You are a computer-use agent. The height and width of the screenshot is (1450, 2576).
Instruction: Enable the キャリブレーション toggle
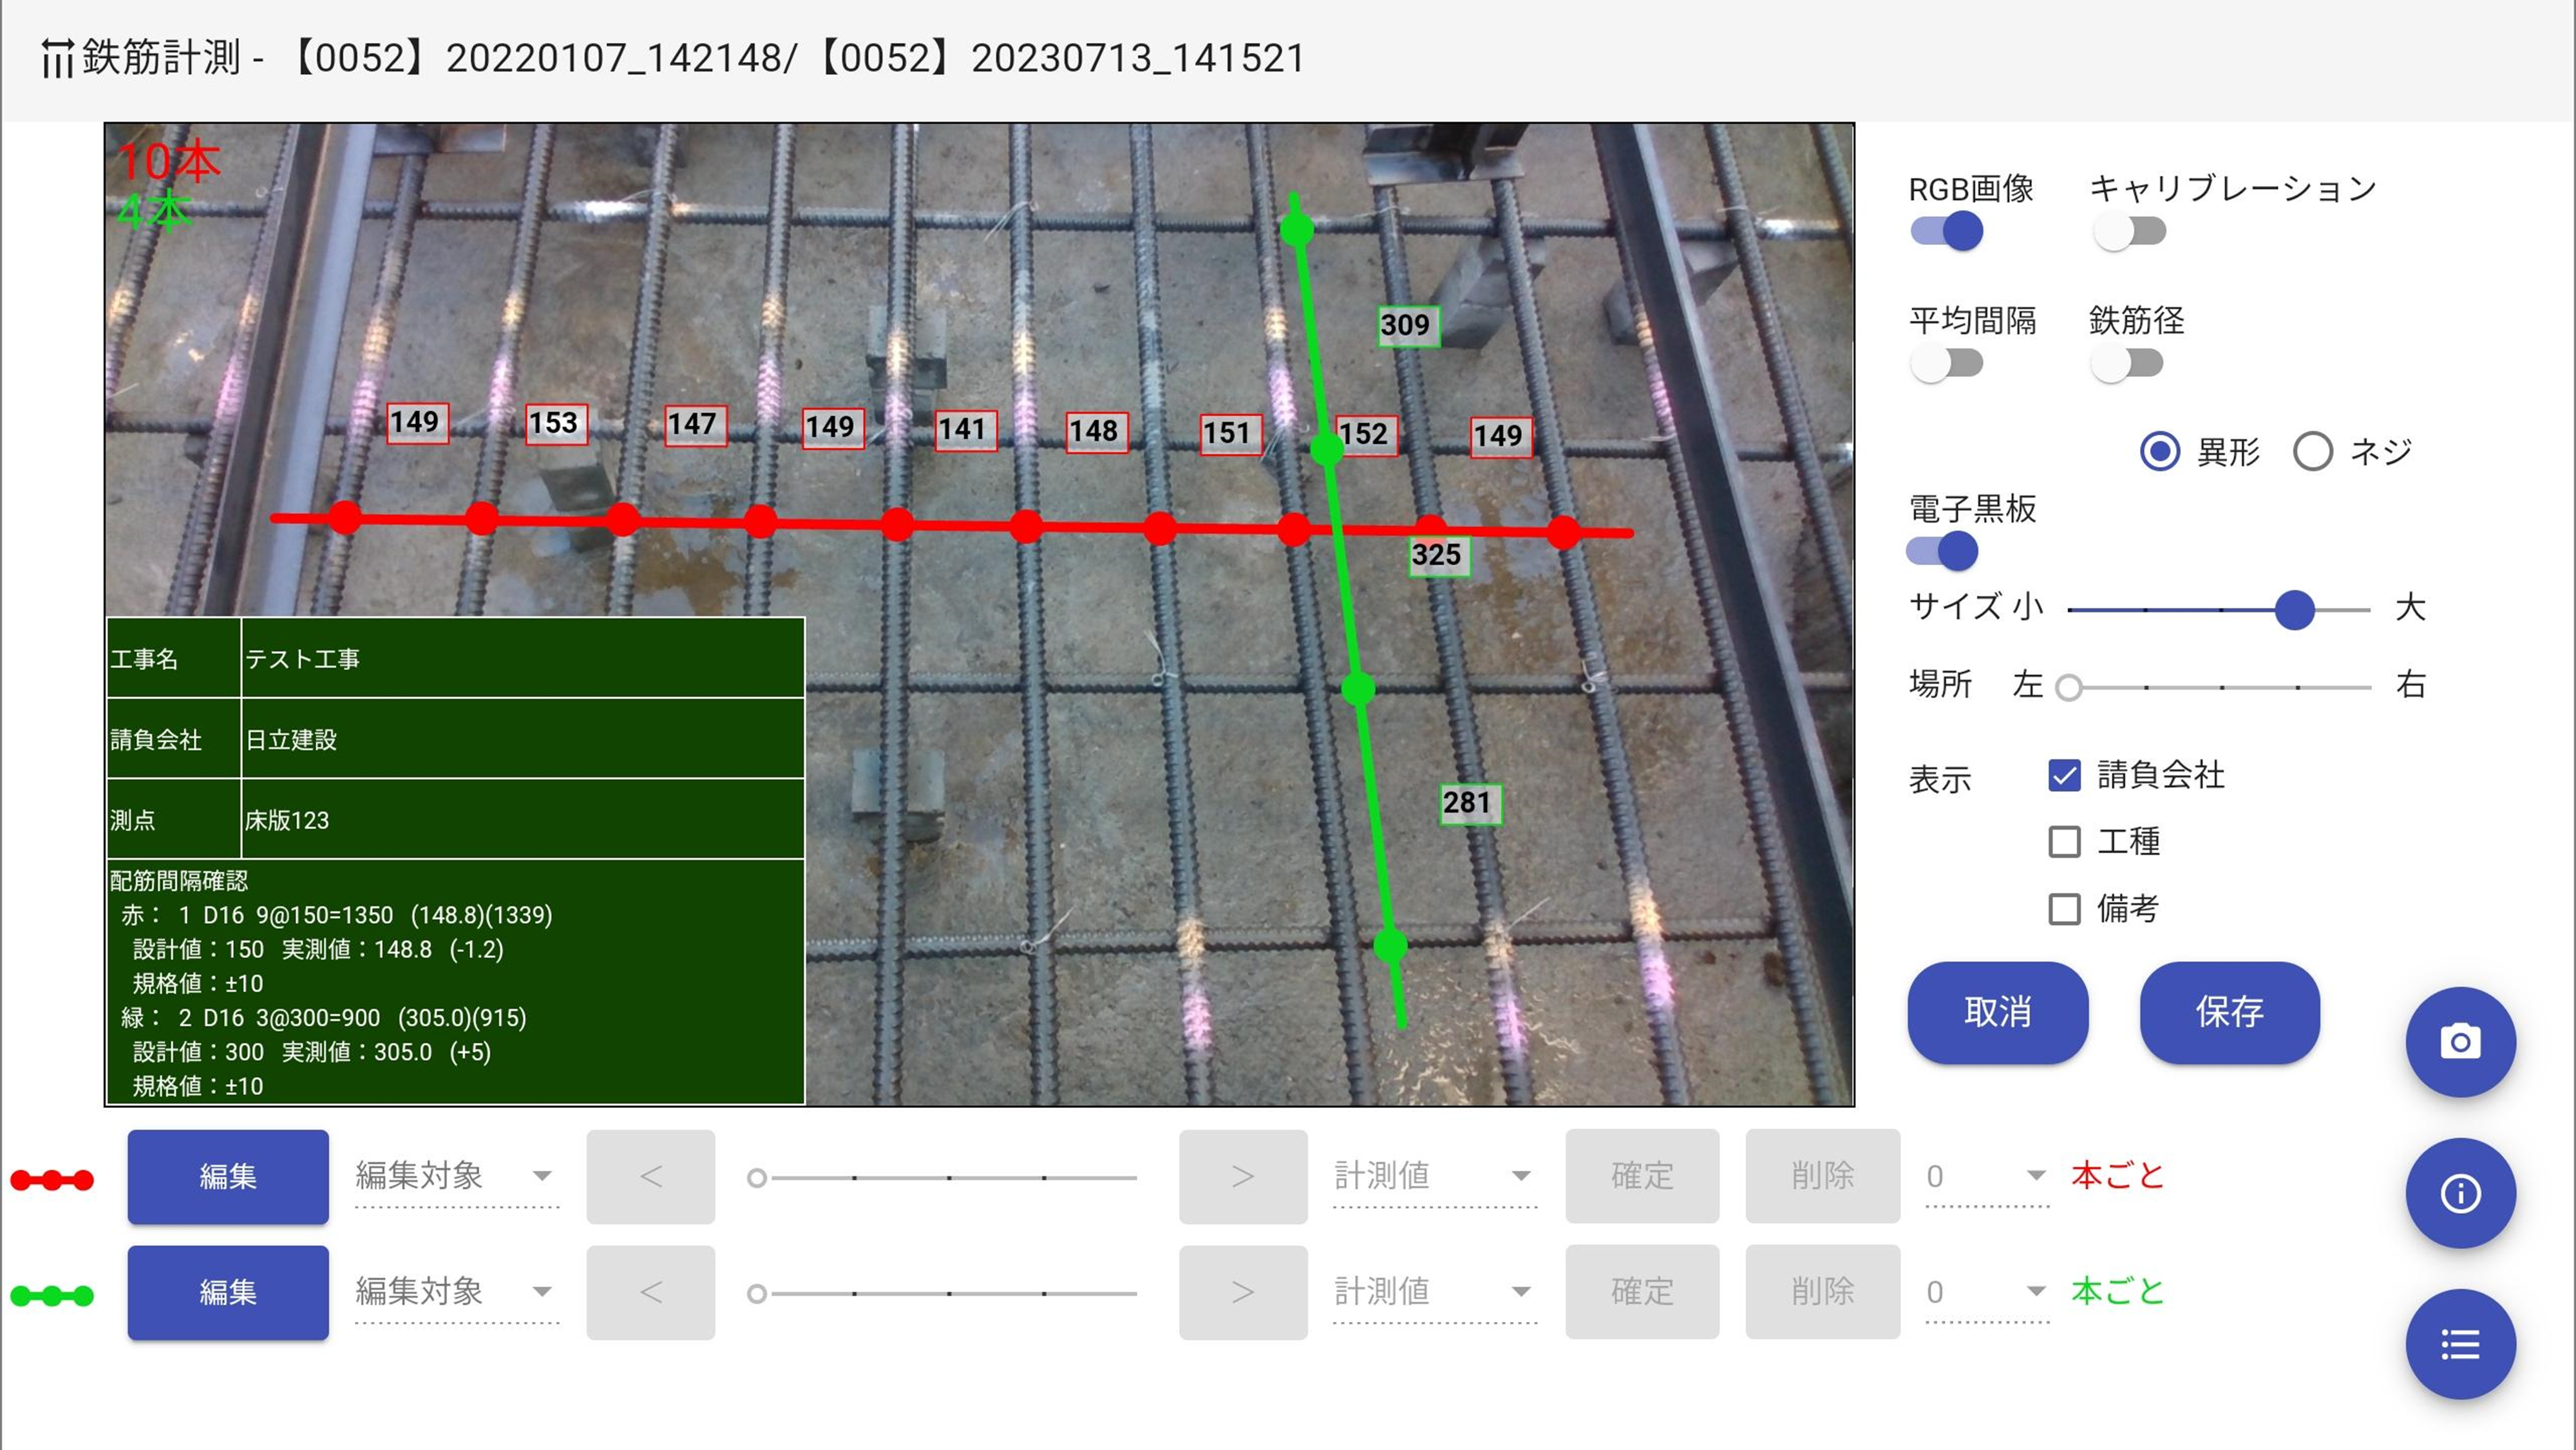(x=2129, y=232)
